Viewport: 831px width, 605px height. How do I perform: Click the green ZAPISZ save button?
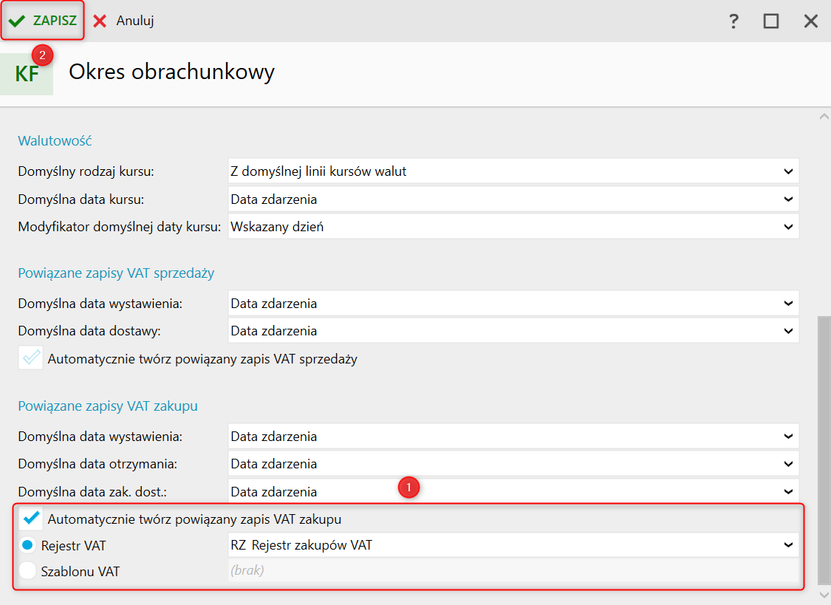(x=43, y=21)
